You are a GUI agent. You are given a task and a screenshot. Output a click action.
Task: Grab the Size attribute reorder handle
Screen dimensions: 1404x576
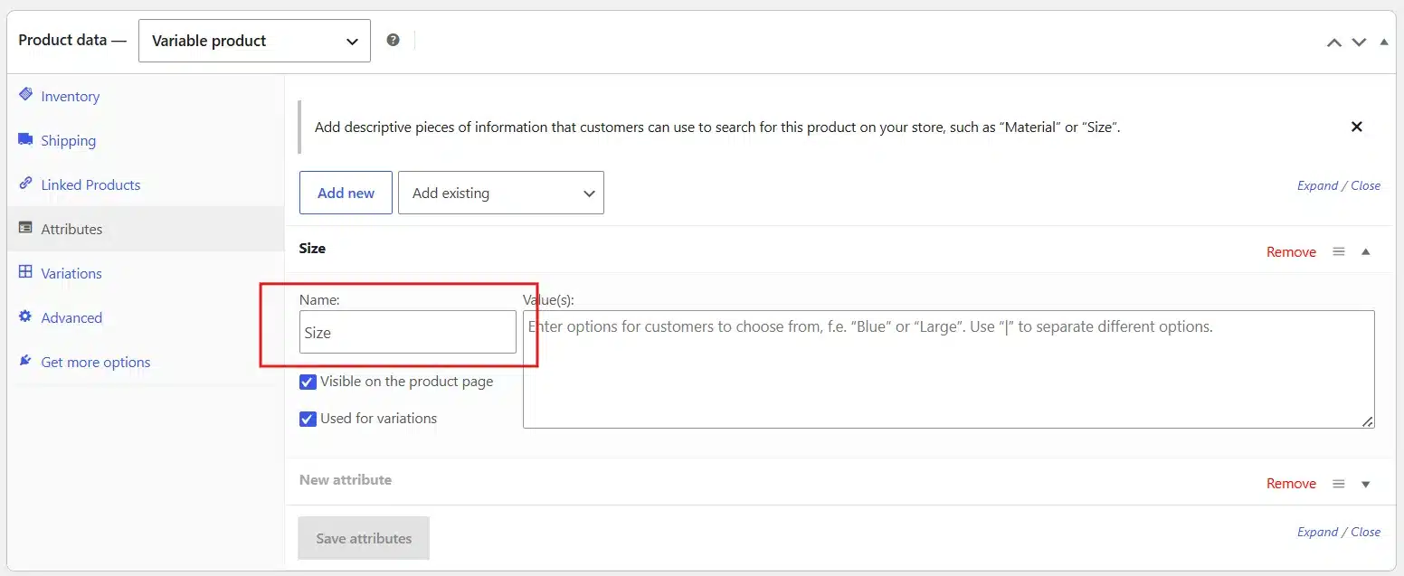point(1339,251)
